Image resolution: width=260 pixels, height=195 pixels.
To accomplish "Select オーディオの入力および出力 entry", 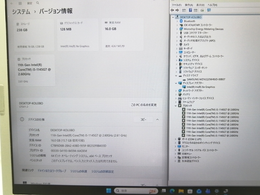I will point(197,37).
